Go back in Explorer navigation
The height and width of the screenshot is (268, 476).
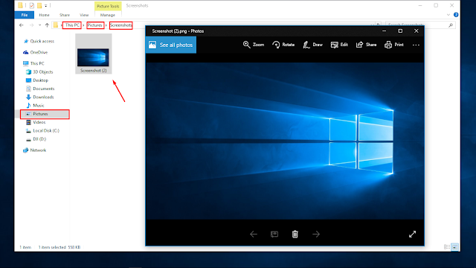(22, 25)
